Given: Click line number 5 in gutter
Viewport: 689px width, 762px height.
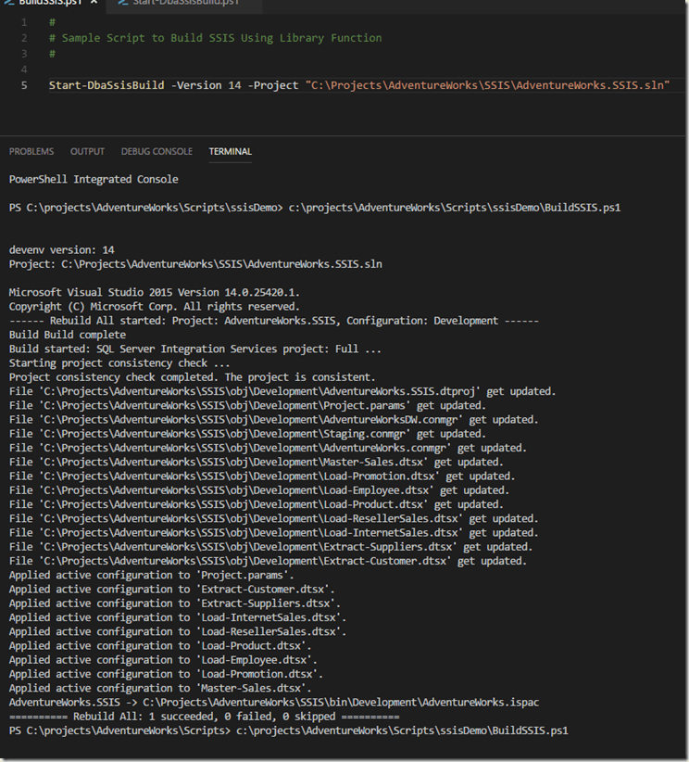Looking at the screenshot, I should click(24, 85).
